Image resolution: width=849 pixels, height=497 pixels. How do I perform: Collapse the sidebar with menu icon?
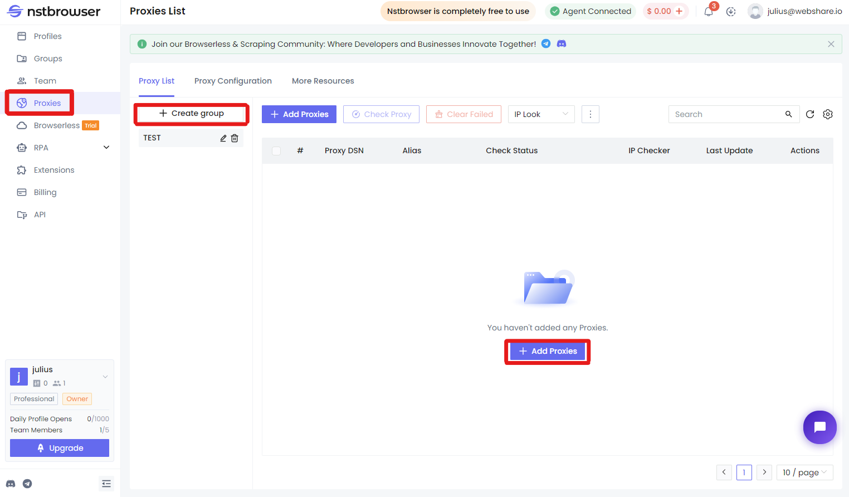pos(106,484)
